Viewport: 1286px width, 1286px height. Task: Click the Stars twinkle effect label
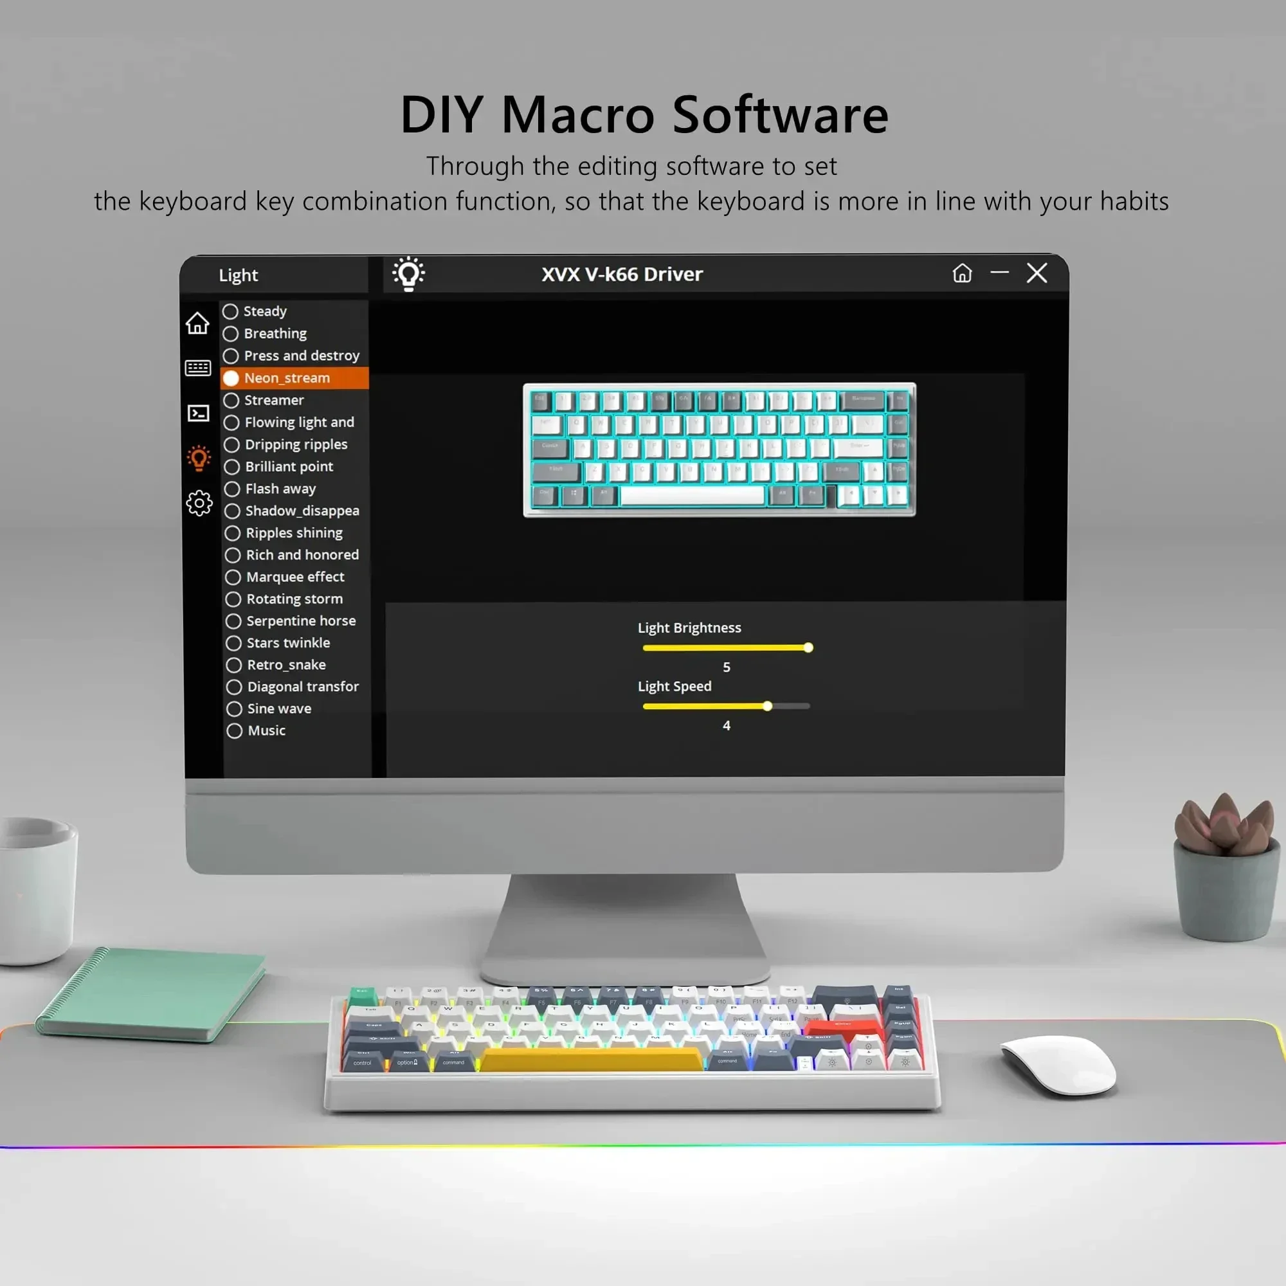pyautogui.click(x=286, y=642)
